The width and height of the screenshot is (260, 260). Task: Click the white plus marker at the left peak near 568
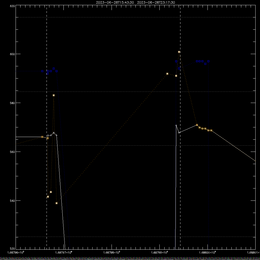[x=54, y=133]
